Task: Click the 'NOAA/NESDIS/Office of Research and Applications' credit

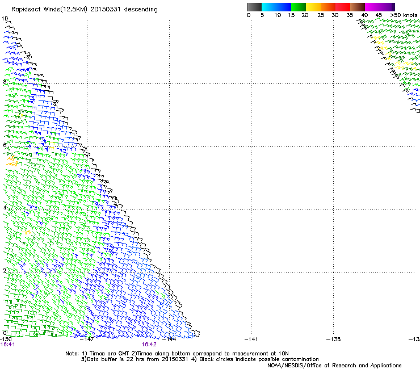Action: [334, 366]
